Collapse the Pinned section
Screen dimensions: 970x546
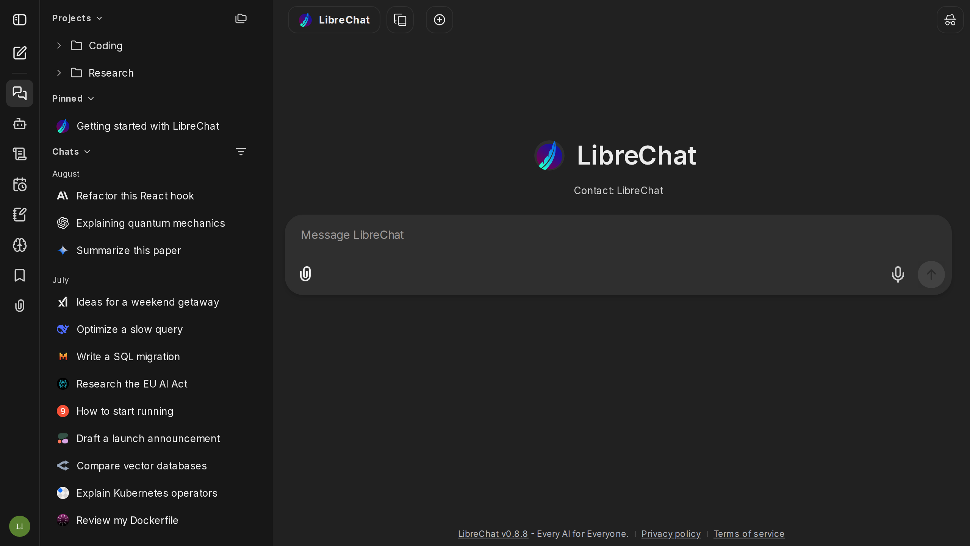[x=73, y=99]
